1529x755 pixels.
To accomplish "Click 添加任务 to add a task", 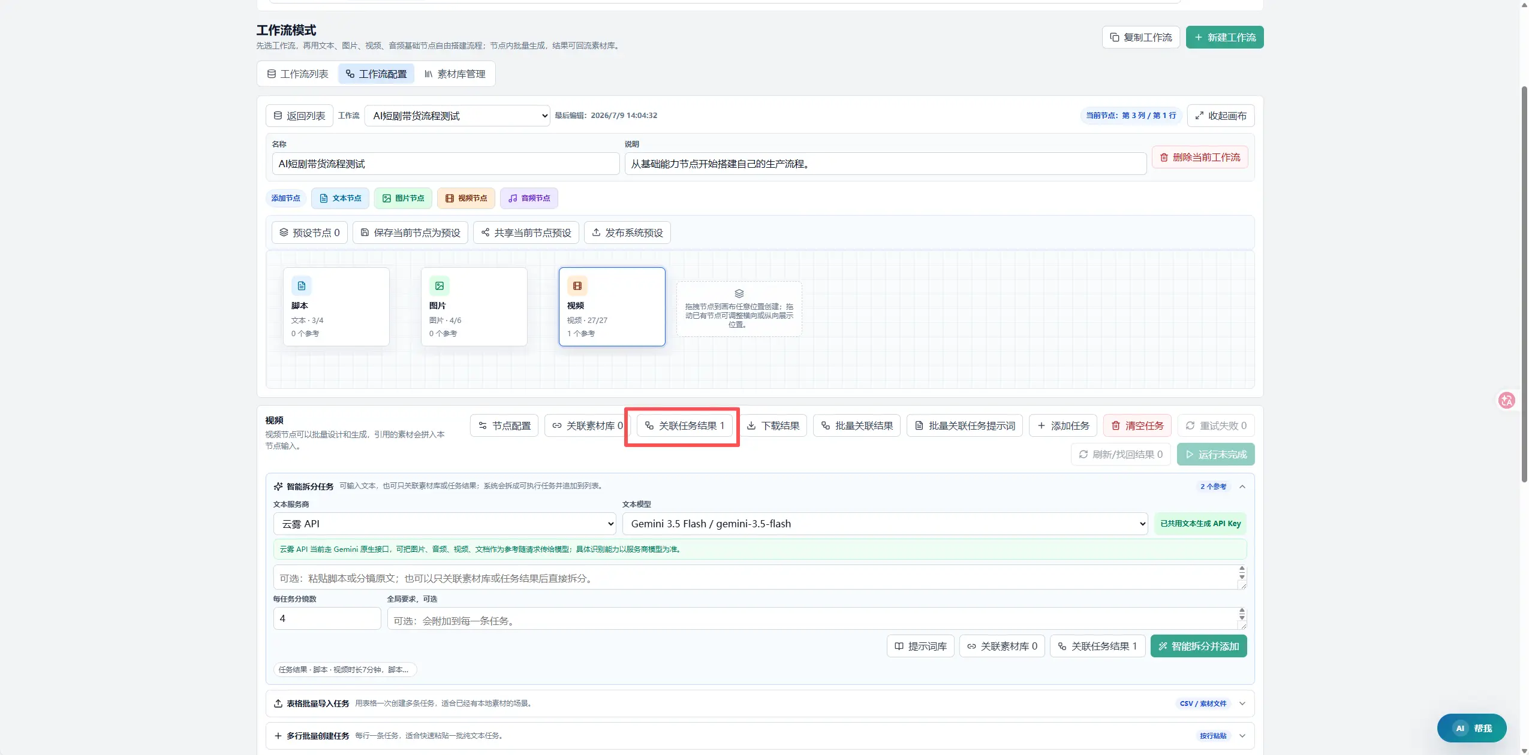I will 1063,425.
